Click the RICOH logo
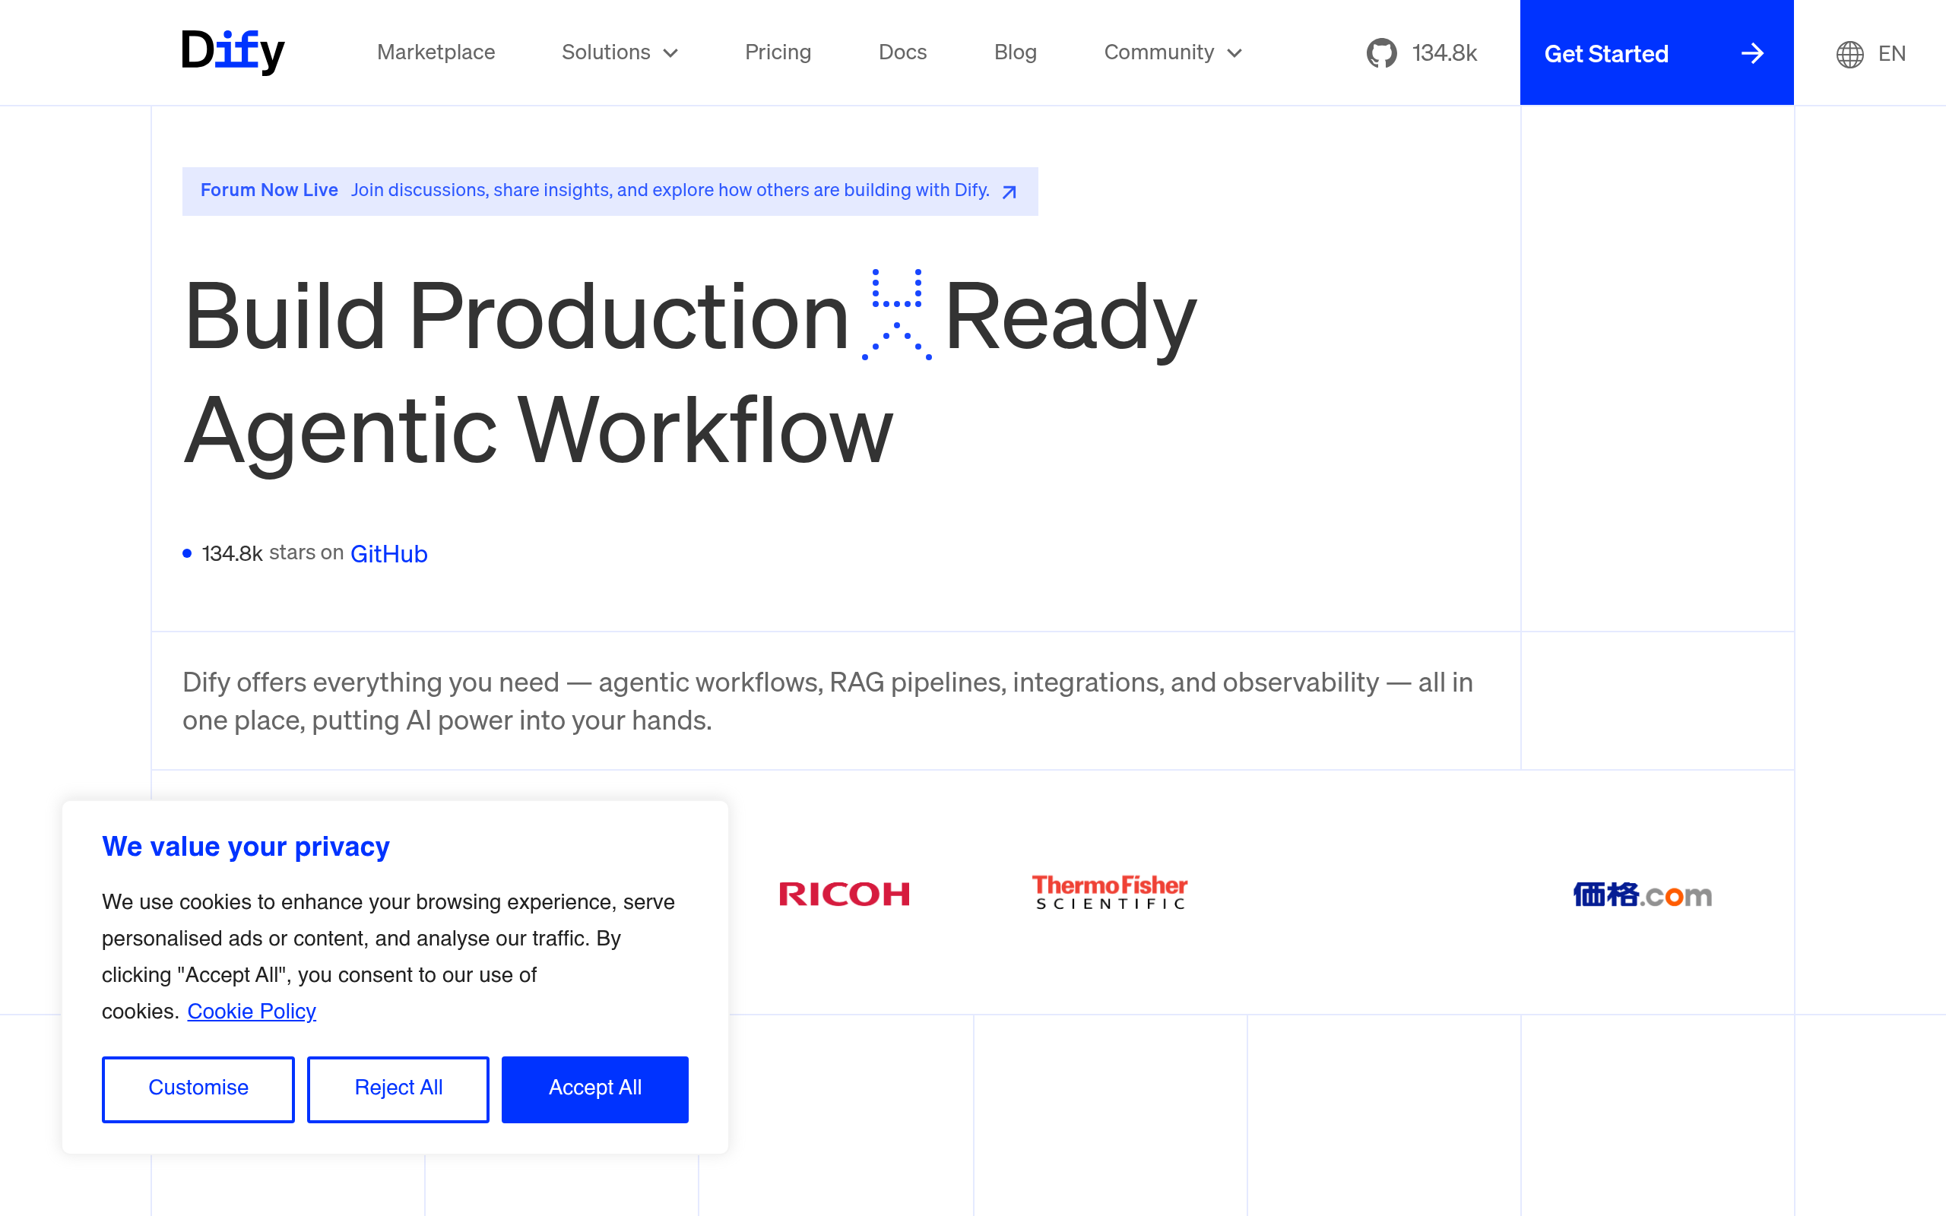 pos(845,894)
